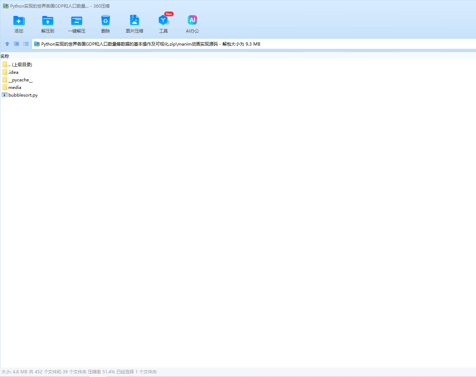Select the 'media' name text
This screenshot has width=476, height=377.
15,88
